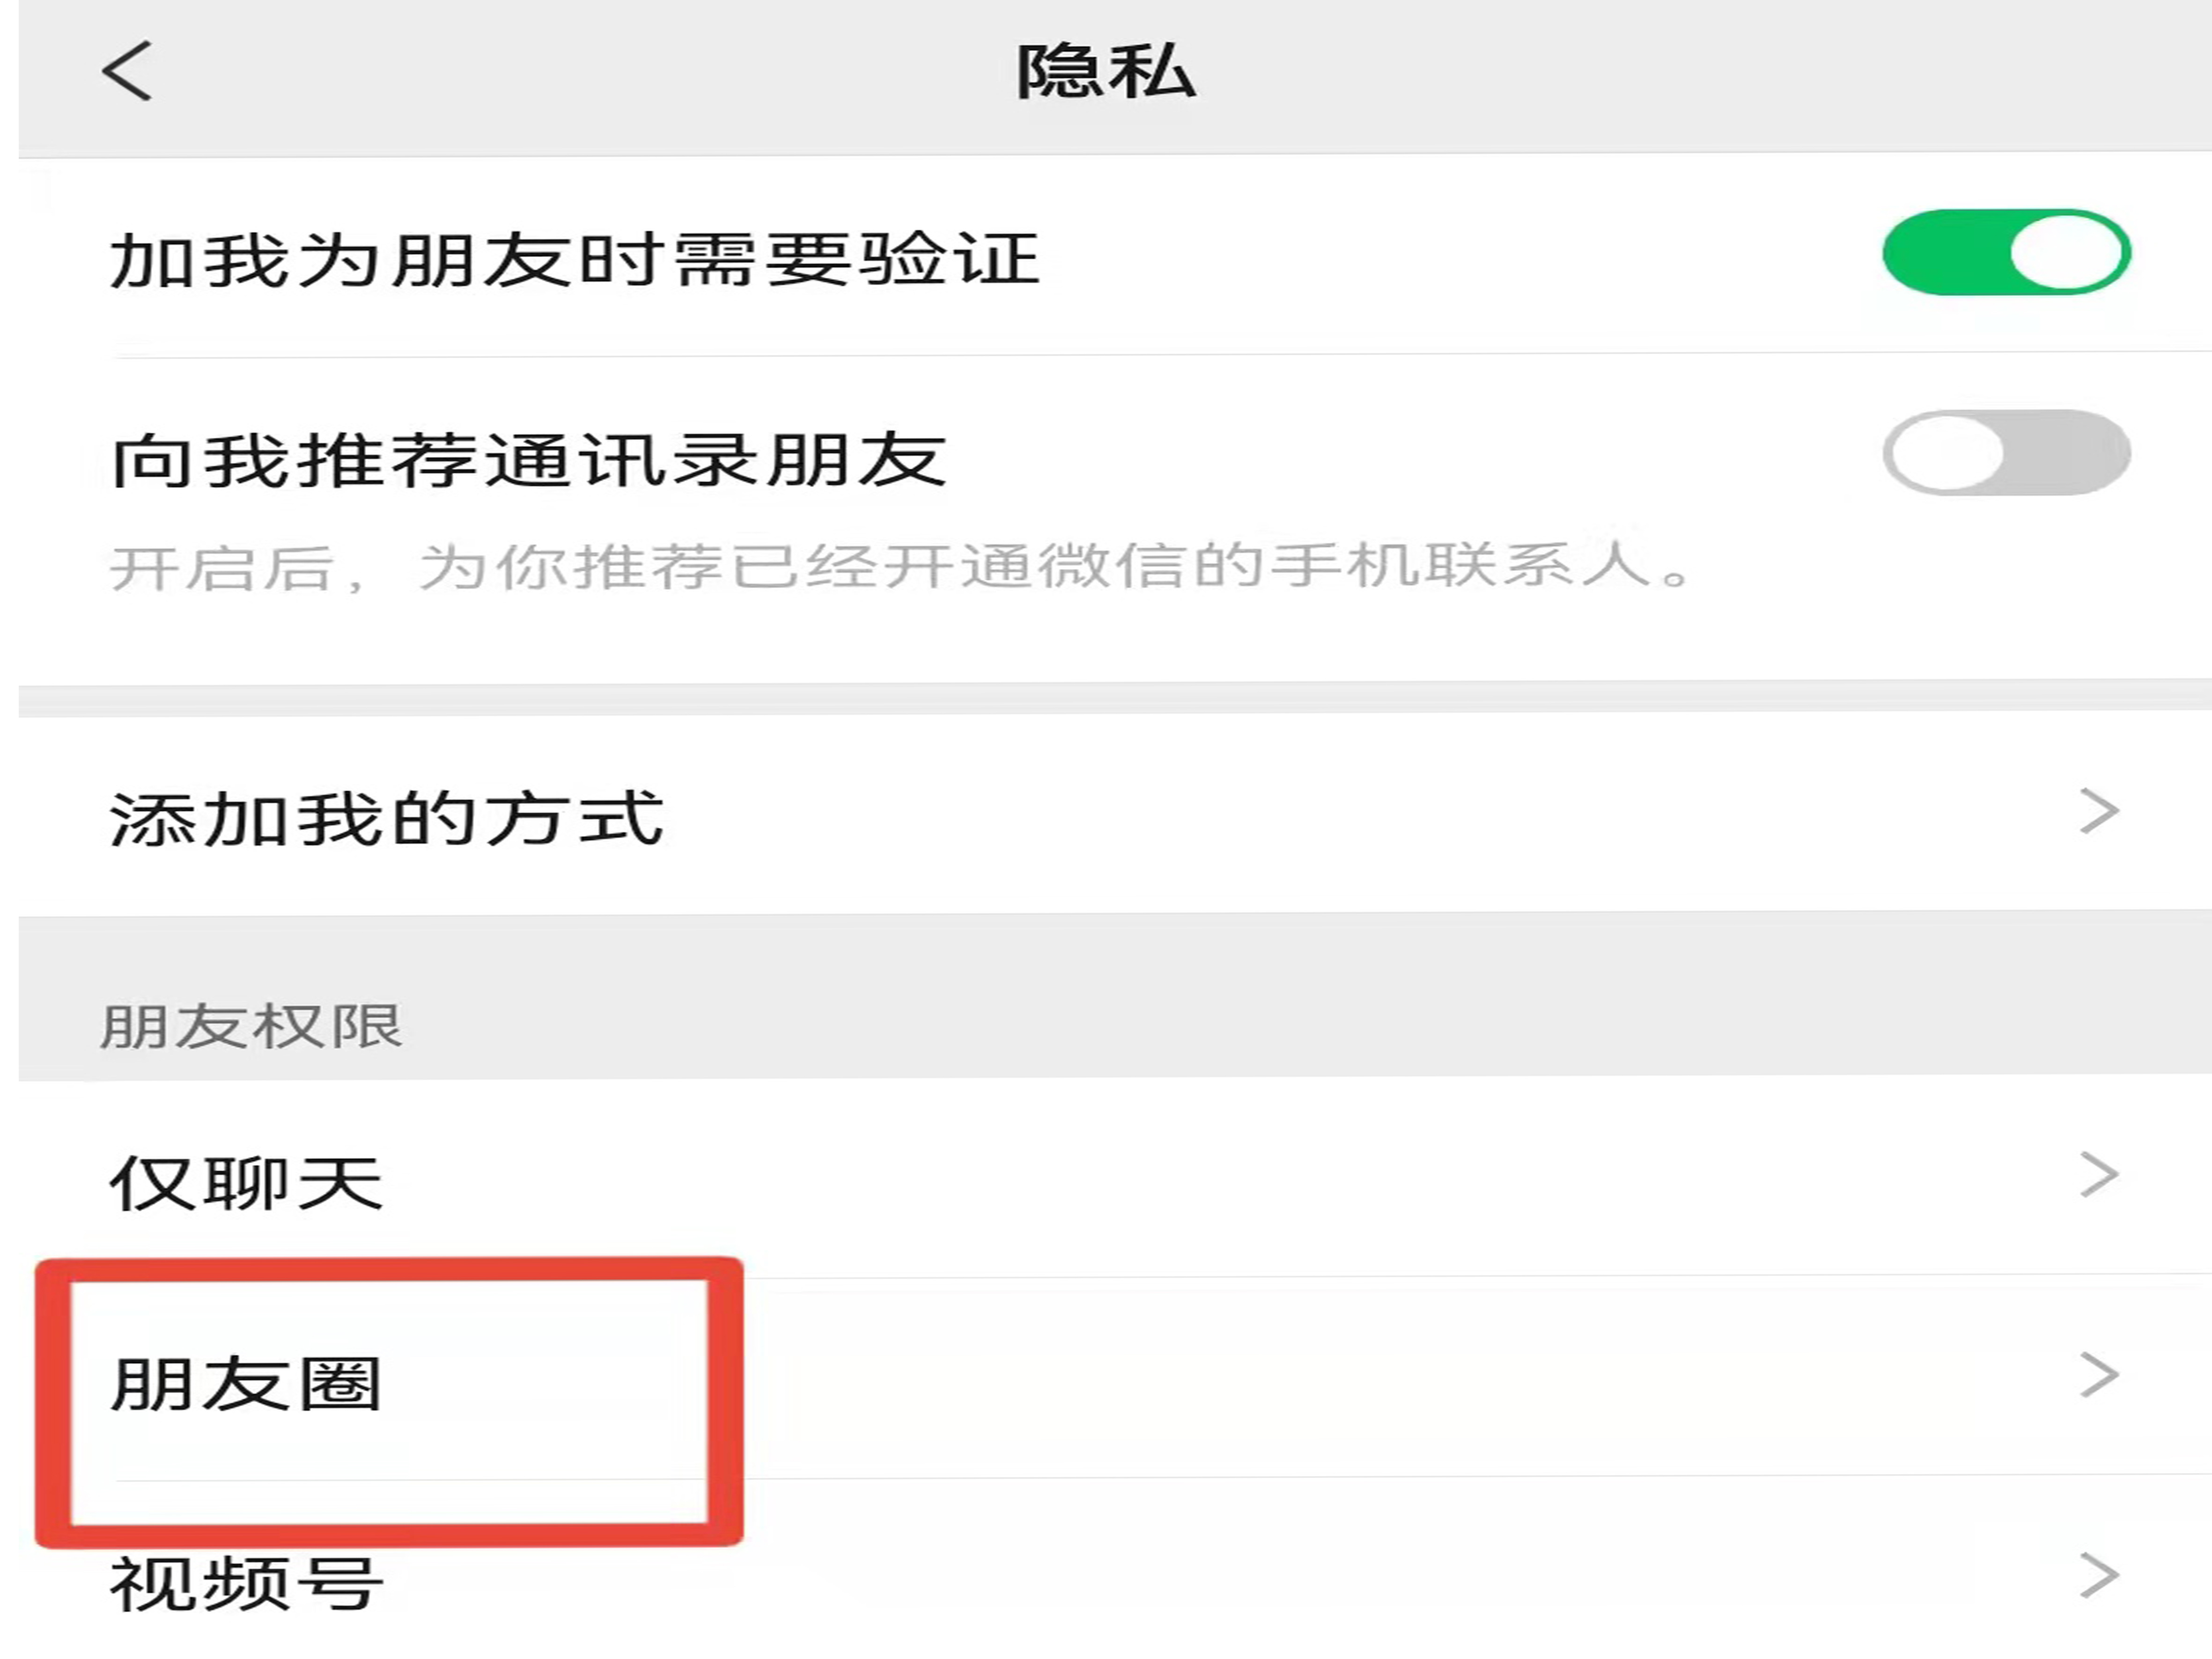Open the 添加我的方式 menu item

click(x=386, y=819)
